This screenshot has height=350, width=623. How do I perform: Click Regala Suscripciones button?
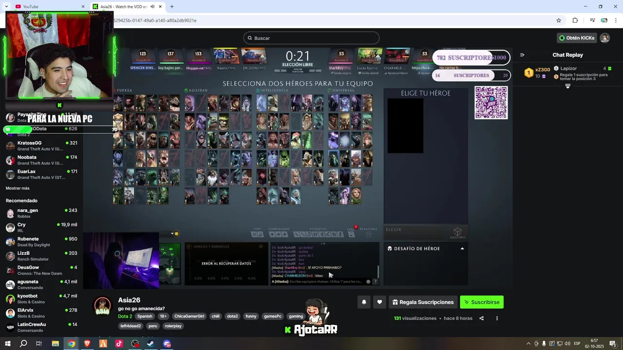(423, 302)
